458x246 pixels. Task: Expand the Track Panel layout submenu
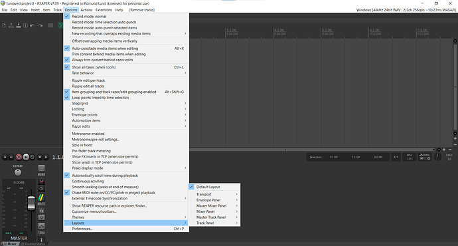tap(214, 223)
